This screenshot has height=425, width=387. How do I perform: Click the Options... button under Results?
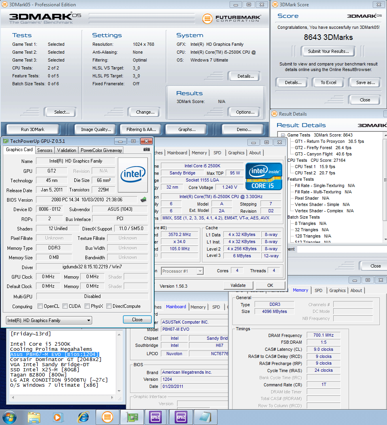click(245, 112)
